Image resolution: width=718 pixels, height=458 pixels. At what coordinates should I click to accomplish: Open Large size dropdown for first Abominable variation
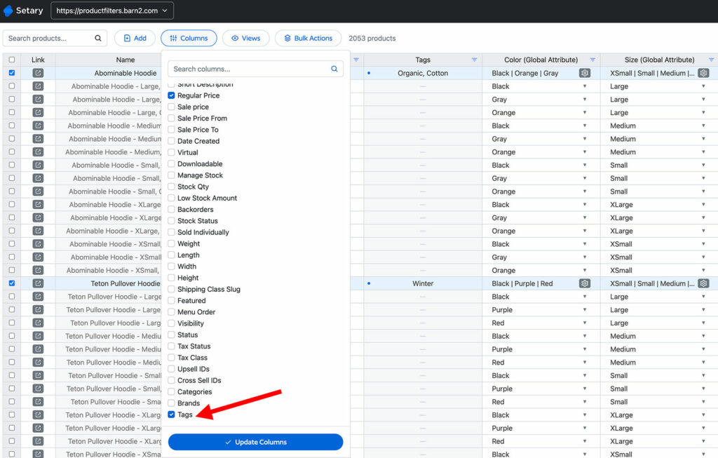703,86
